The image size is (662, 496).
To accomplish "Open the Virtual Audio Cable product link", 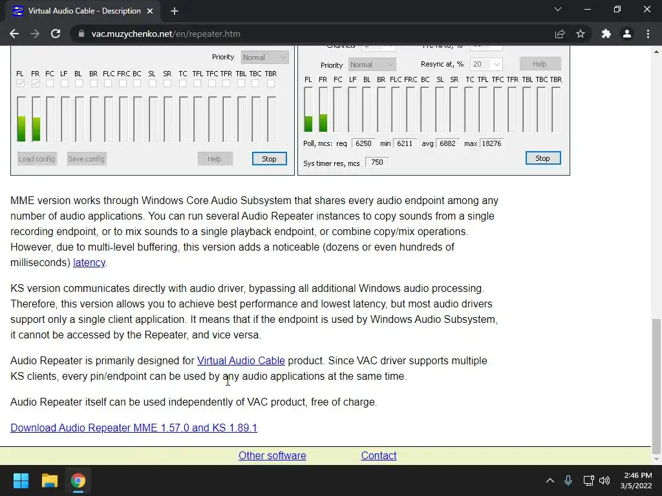I will 240,360.
